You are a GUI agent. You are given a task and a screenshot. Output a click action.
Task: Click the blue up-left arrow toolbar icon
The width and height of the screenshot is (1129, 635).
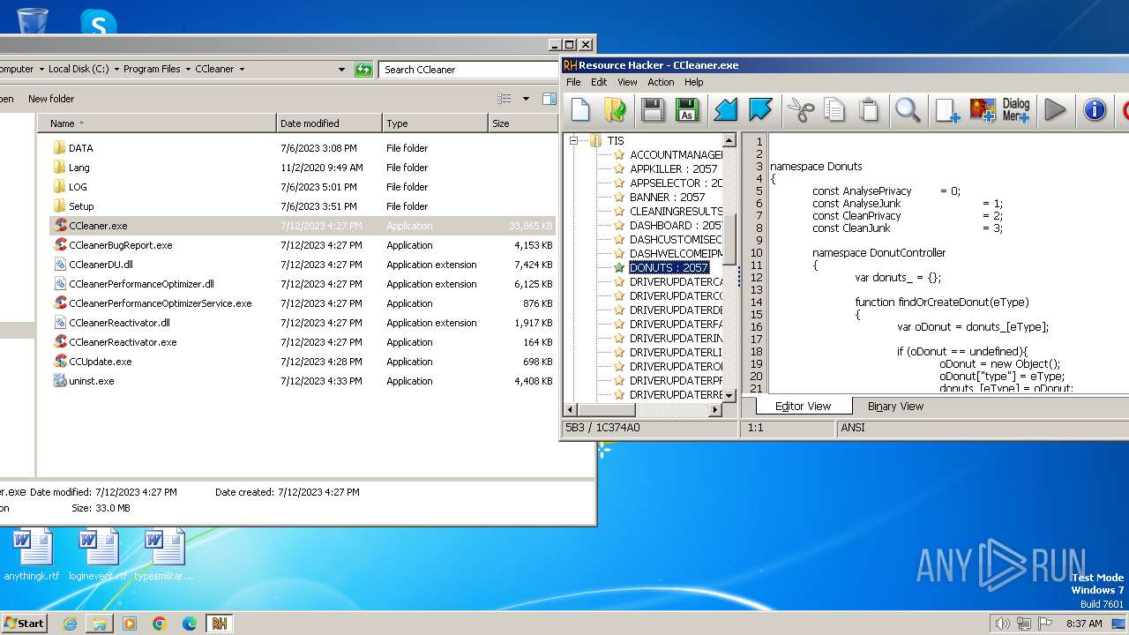pos(760,109)
